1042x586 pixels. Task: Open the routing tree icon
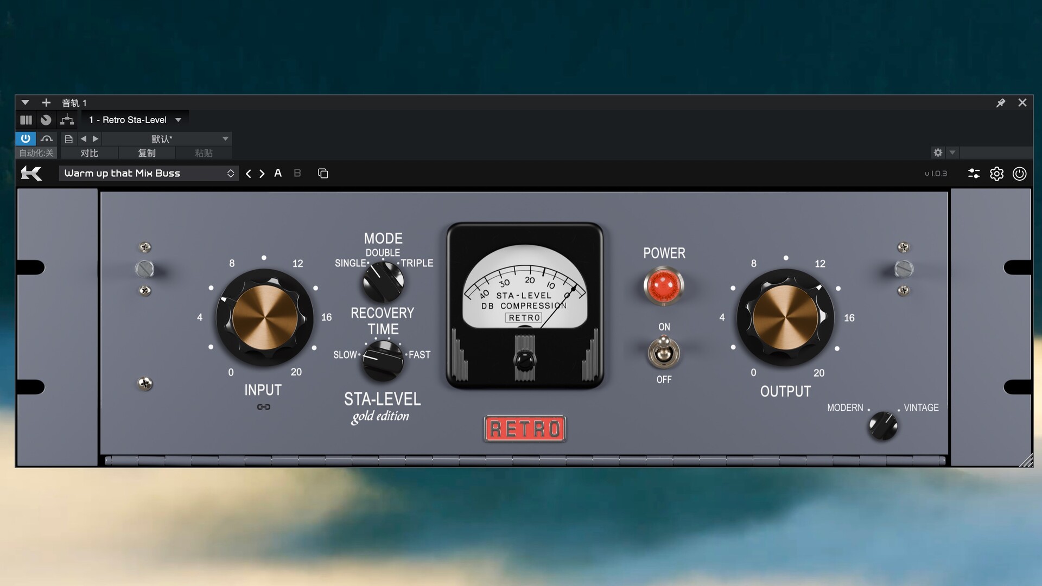tap(67, 120)
